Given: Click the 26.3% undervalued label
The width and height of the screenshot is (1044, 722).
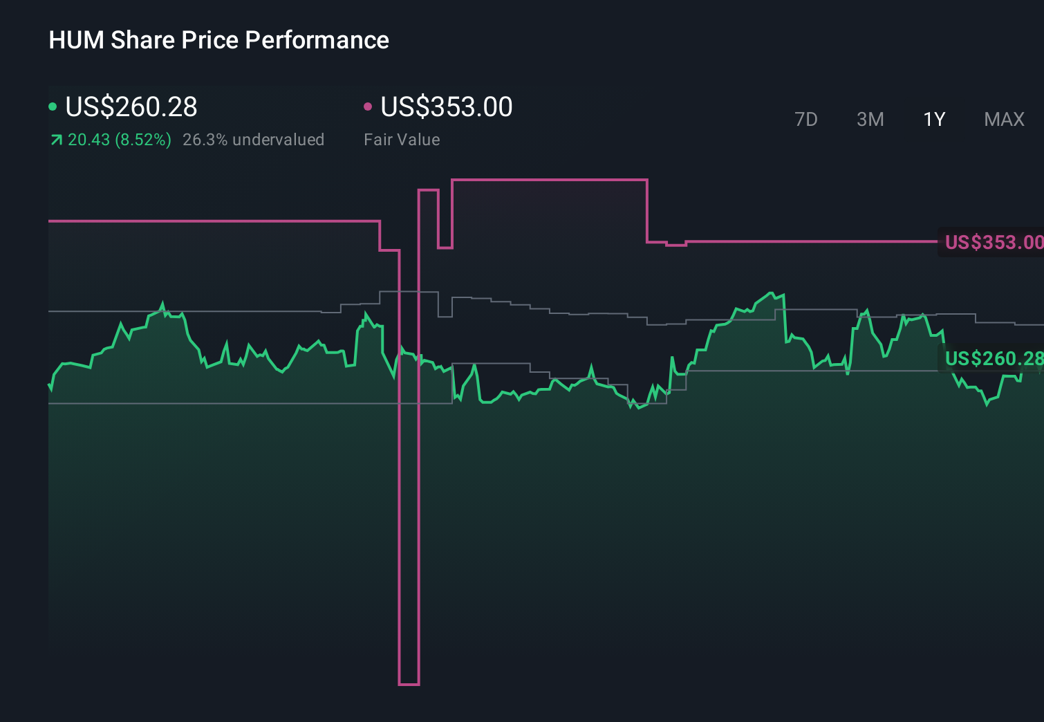Looking at the screenshot, I should pos(253,140).
